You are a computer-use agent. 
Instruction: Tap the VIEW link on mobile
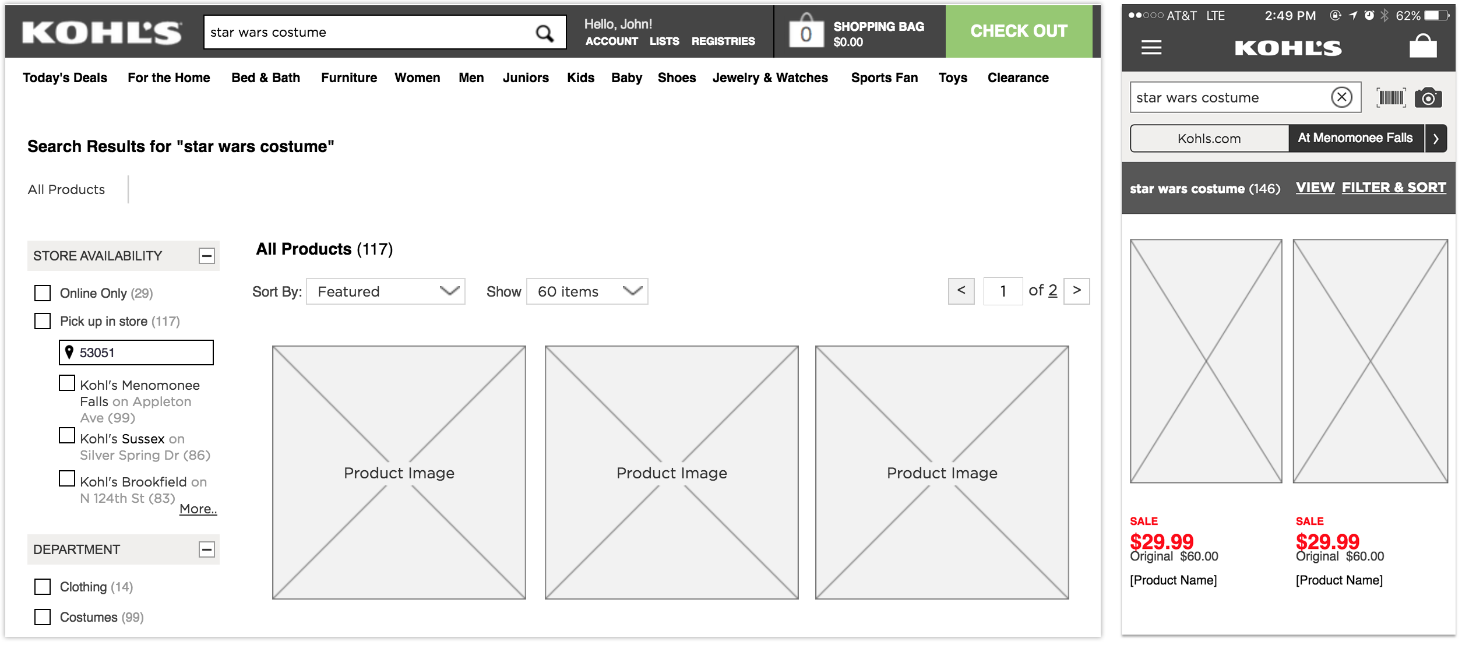(x=1315, y=188)
